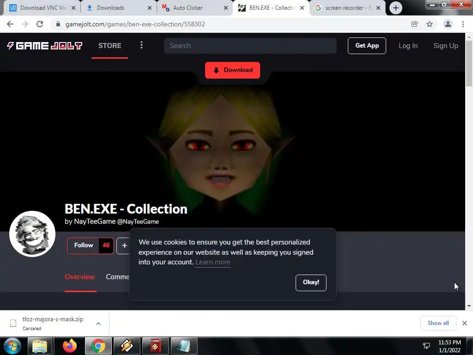
Task: Click the scrollbar down arrow
Action: [469, 306]
